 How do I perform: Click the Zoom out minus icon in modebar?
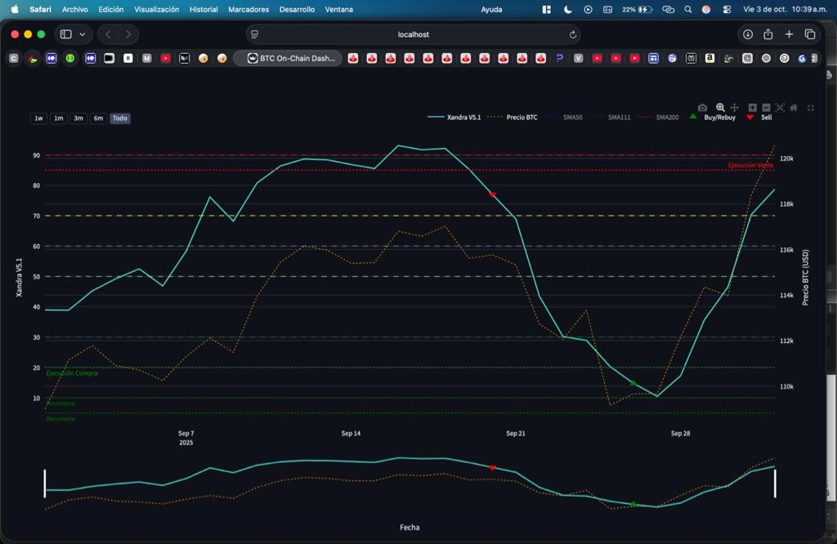(x=766, y=108)
